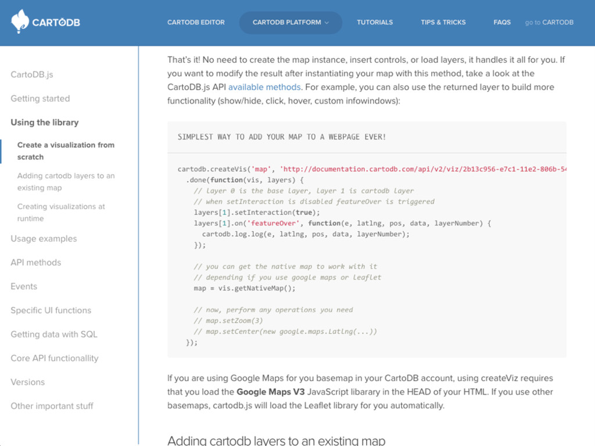The height and width of the screenshot is (446, 595).
Task: Click the code block title 'SIMPLEST WAY TO ADD YOUR MAP'
Action: point(282,137)
